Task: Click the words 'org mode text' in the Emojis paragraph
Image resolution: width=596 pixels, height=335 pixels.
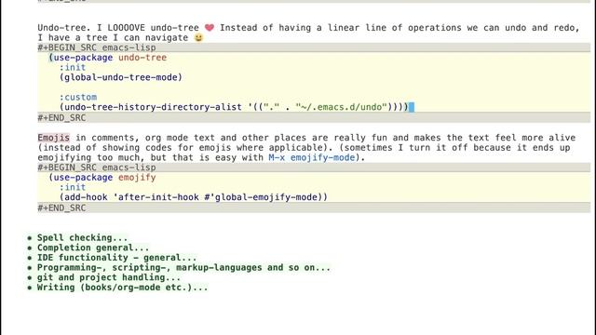Action: [x=180, y=138]
